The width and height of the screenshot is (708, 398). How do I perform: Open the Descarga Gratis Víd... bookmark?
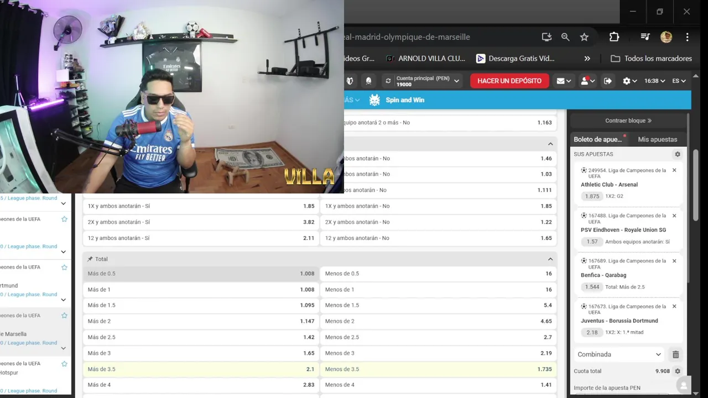click(x=515, y=58)
